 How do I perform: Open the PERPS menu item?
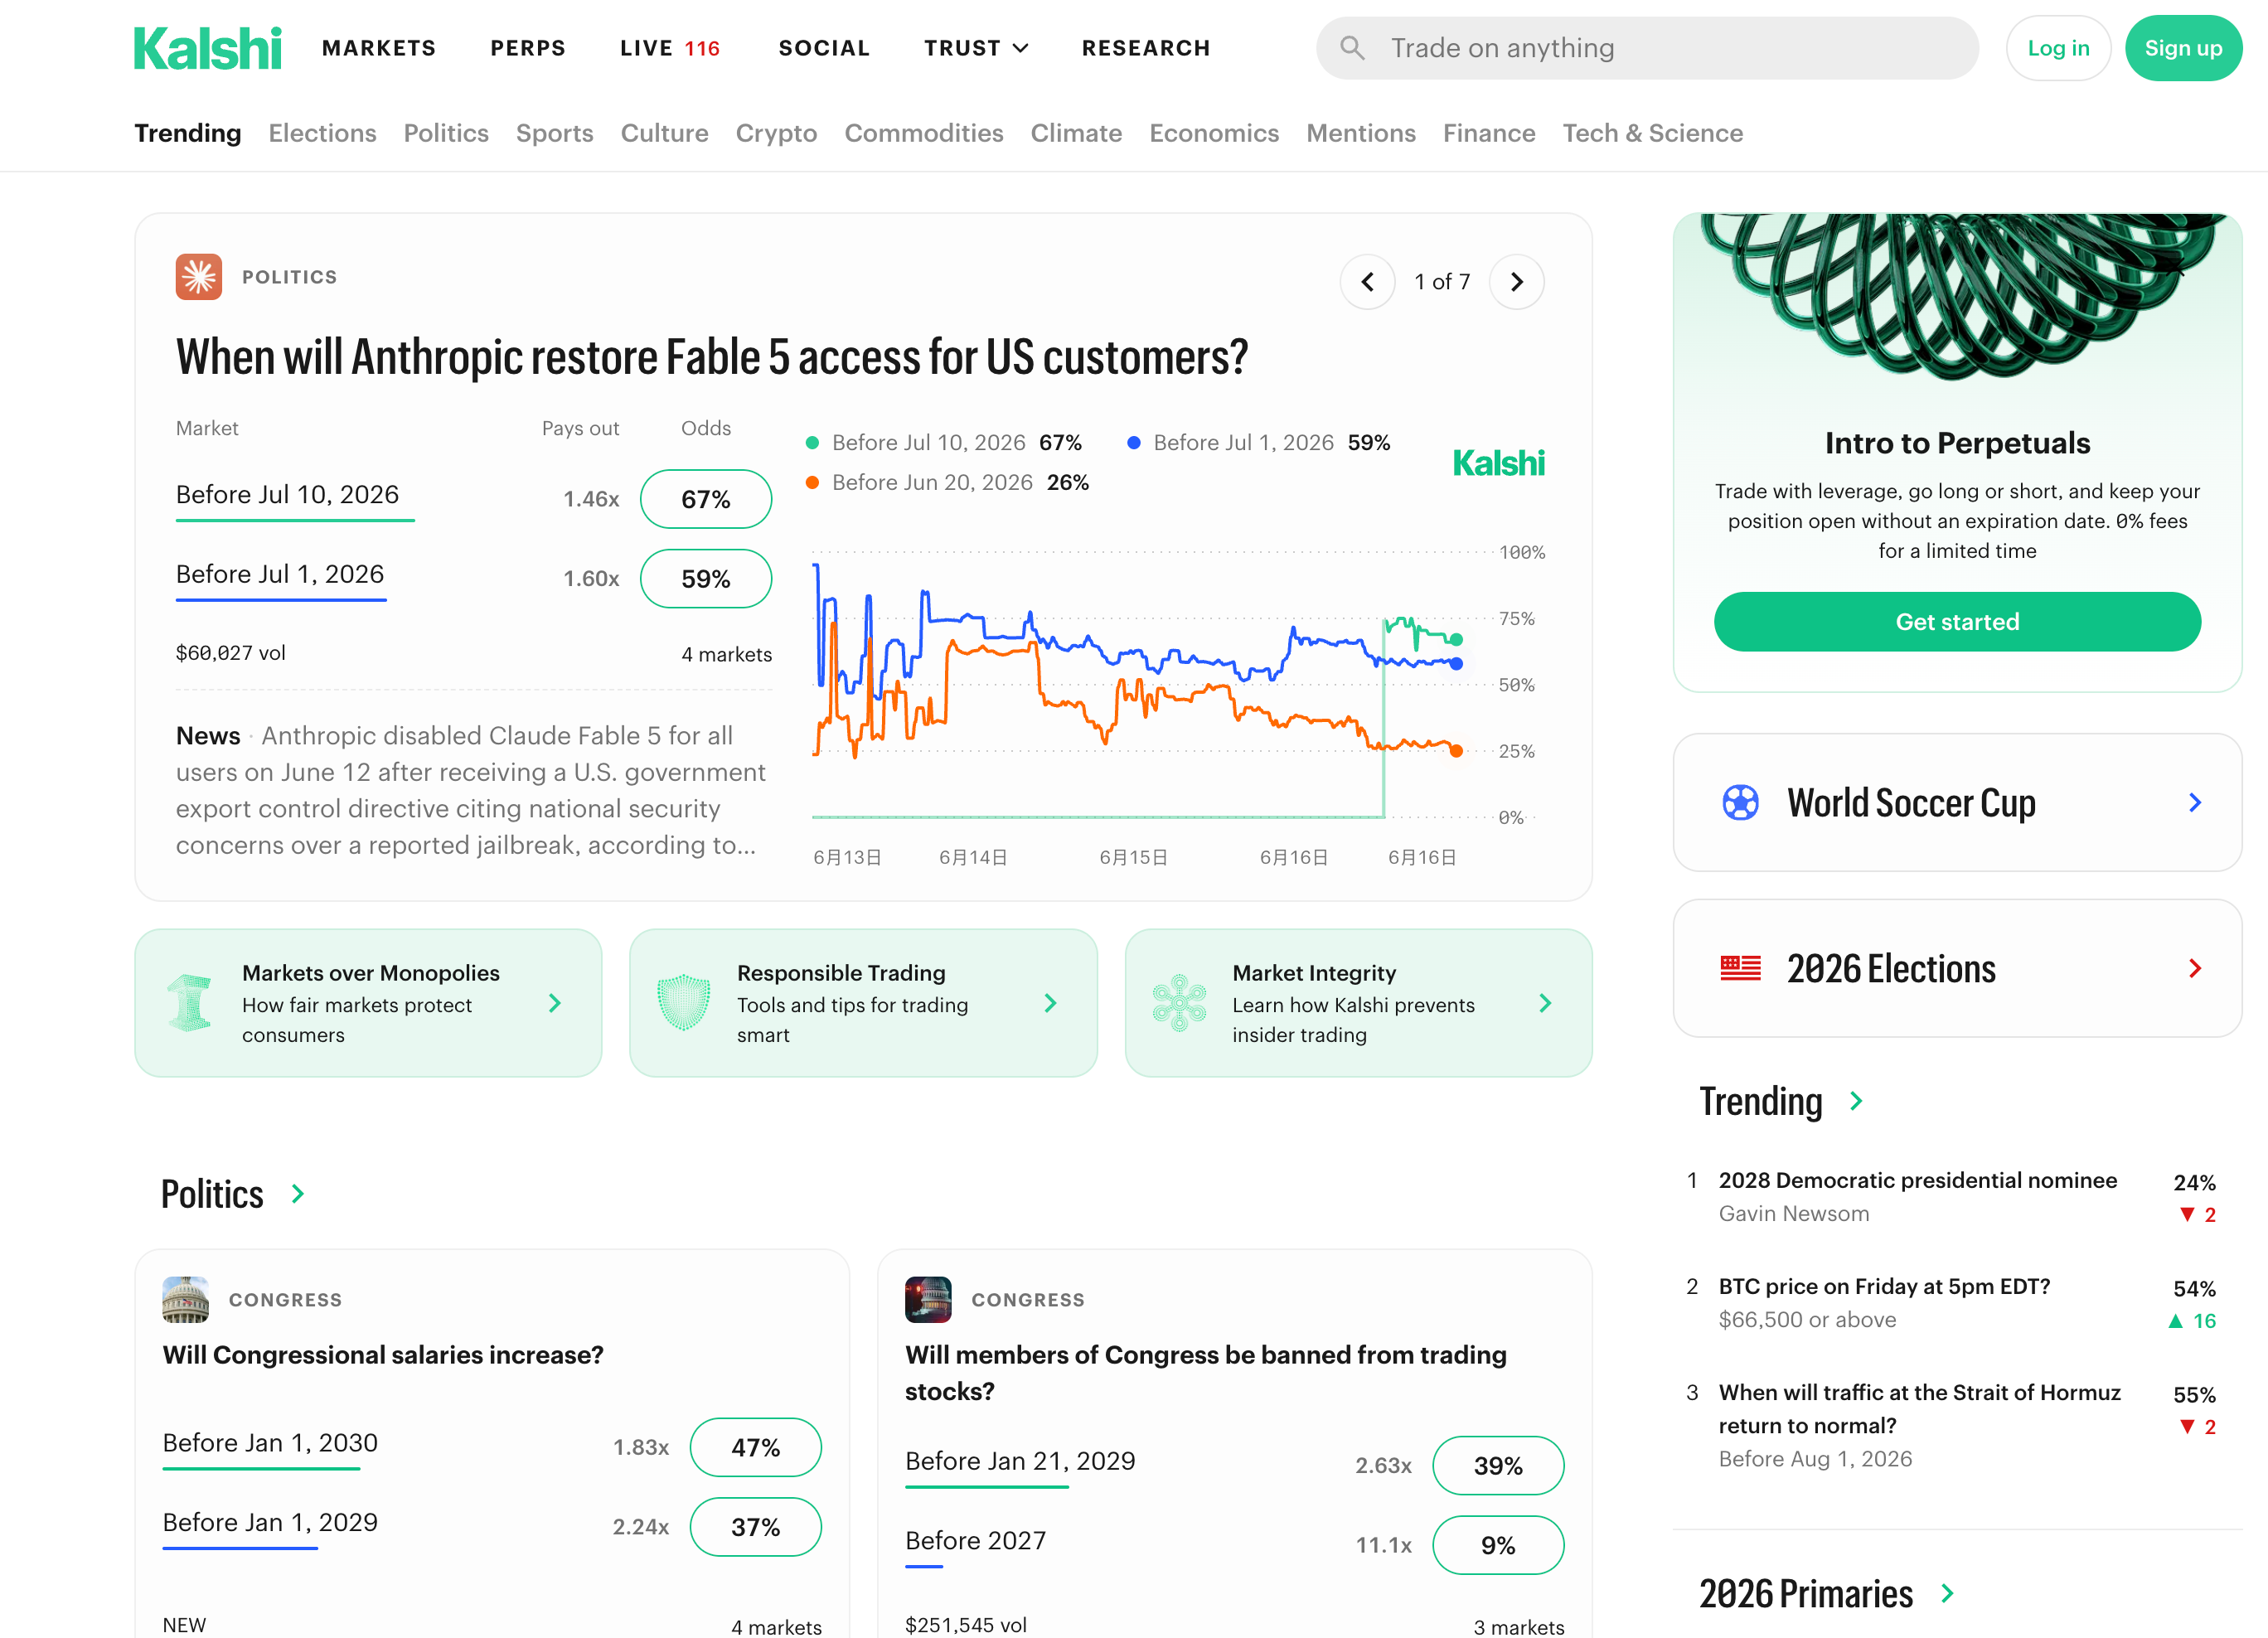tap(528, 48)
